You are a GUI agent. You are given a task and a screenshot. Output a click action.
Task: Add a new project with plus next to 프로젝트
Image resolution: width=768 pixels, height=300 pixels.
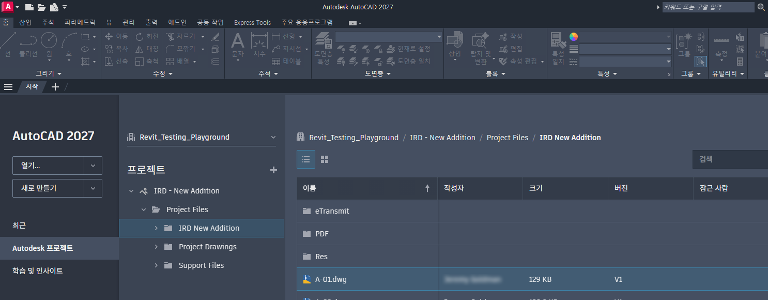tap(274, 170)
